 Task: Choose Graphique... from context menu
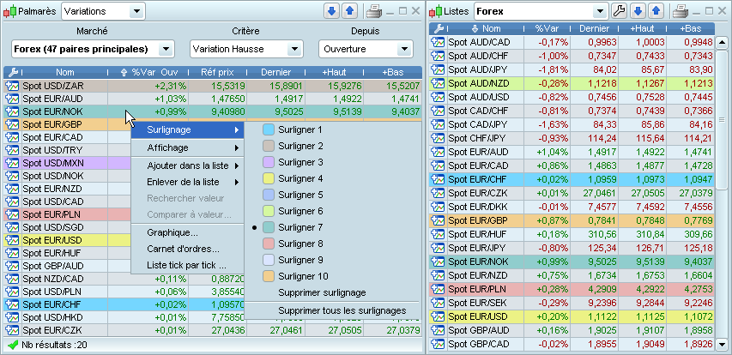188,232
